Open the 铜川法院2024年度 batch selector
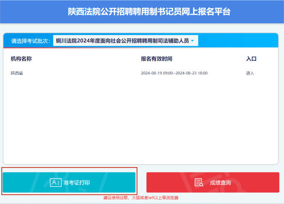 coord(122,40)
